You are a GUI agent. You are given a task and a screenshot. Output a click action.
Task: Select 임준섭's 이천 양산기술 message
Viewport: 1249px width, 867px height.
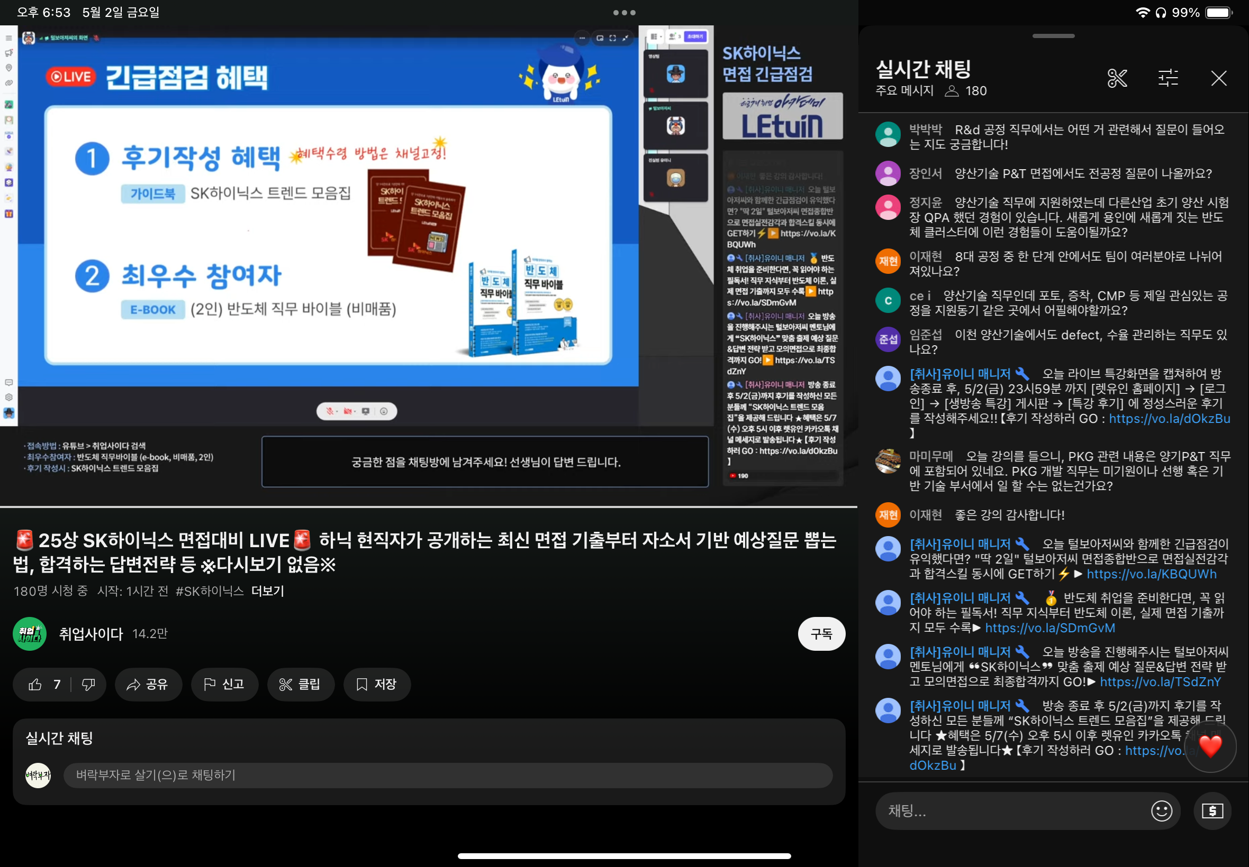tap(1068, 342)
